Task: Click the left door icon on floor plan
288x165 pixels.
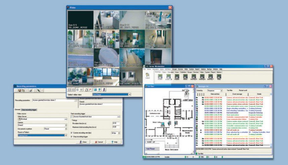Action: [169, 123]
